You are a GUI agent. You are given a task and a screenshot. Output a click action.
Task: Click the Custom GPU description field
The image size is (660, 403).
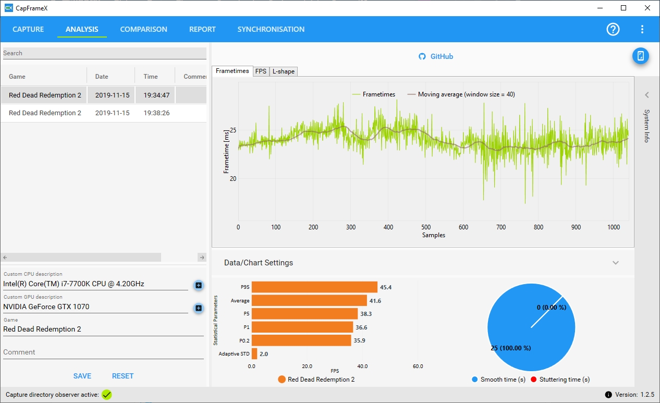pos(95,307)
